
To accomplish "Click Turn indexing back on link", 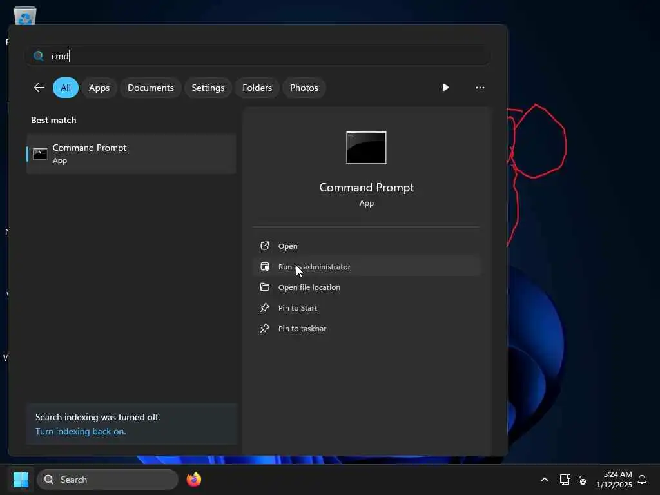I will tap(81, 431).
